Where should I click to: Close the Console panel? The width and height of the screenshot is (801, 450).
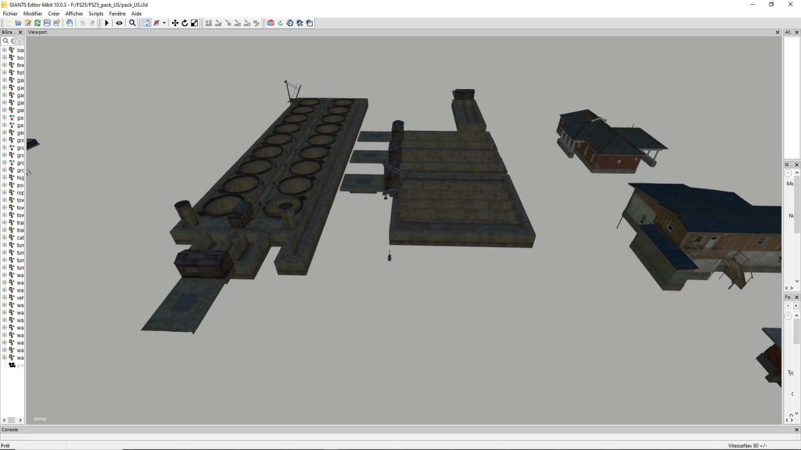(796, 430)
